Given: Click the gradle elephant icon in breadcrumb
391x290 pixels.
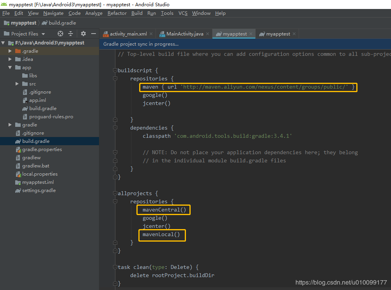Looking at the screenshot, I should pos(44,23).
